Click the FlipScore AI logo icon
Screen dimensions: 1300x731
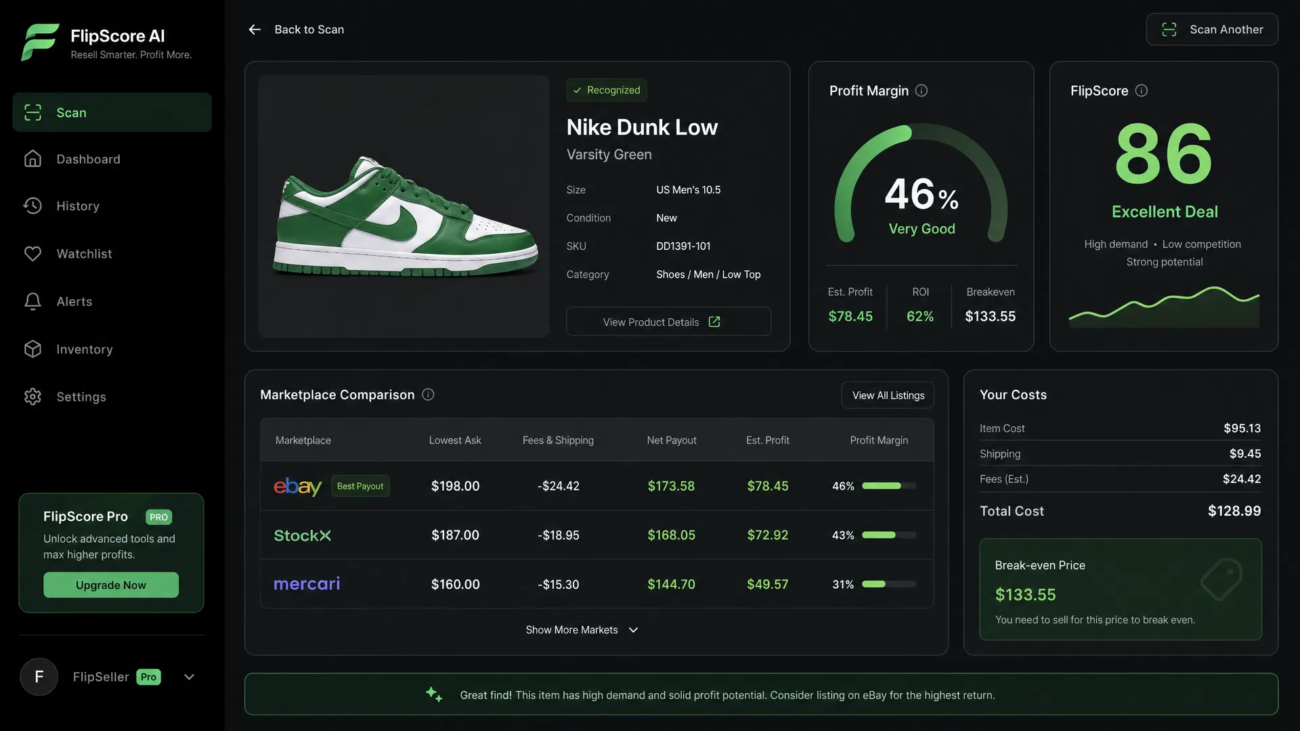coord(40,43)
